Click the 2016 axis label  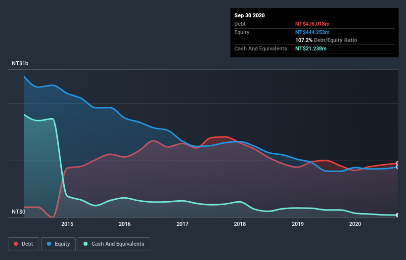[x=125, y=224]
